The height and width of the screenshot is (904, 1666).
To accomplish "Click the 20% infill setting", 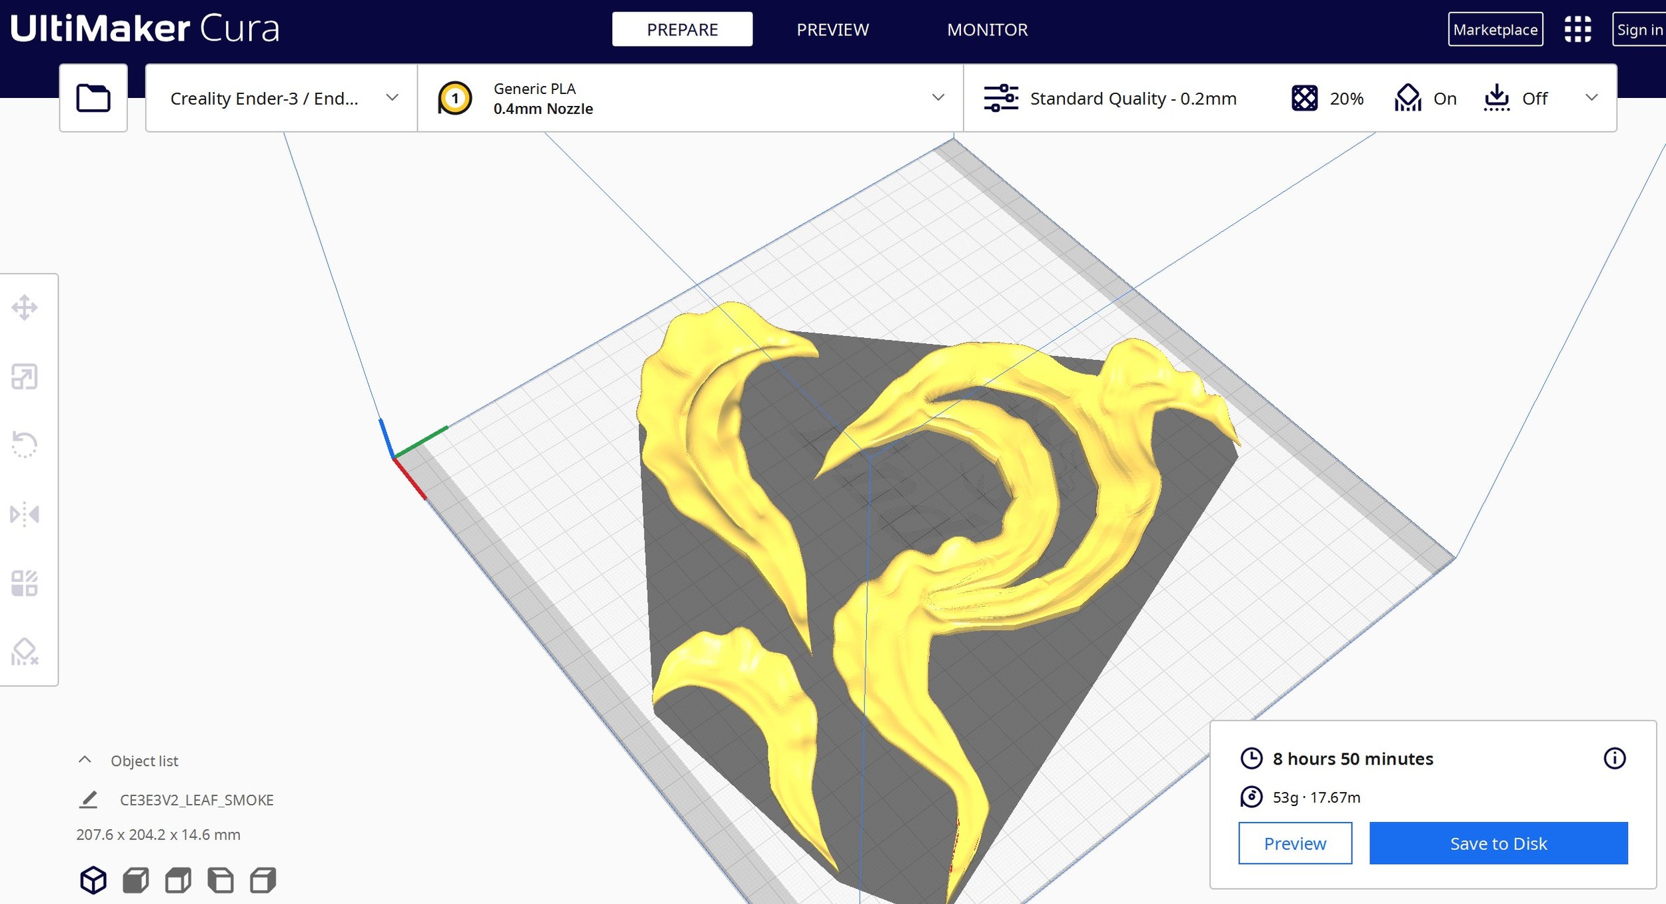I will click(x=1327, y=99).
